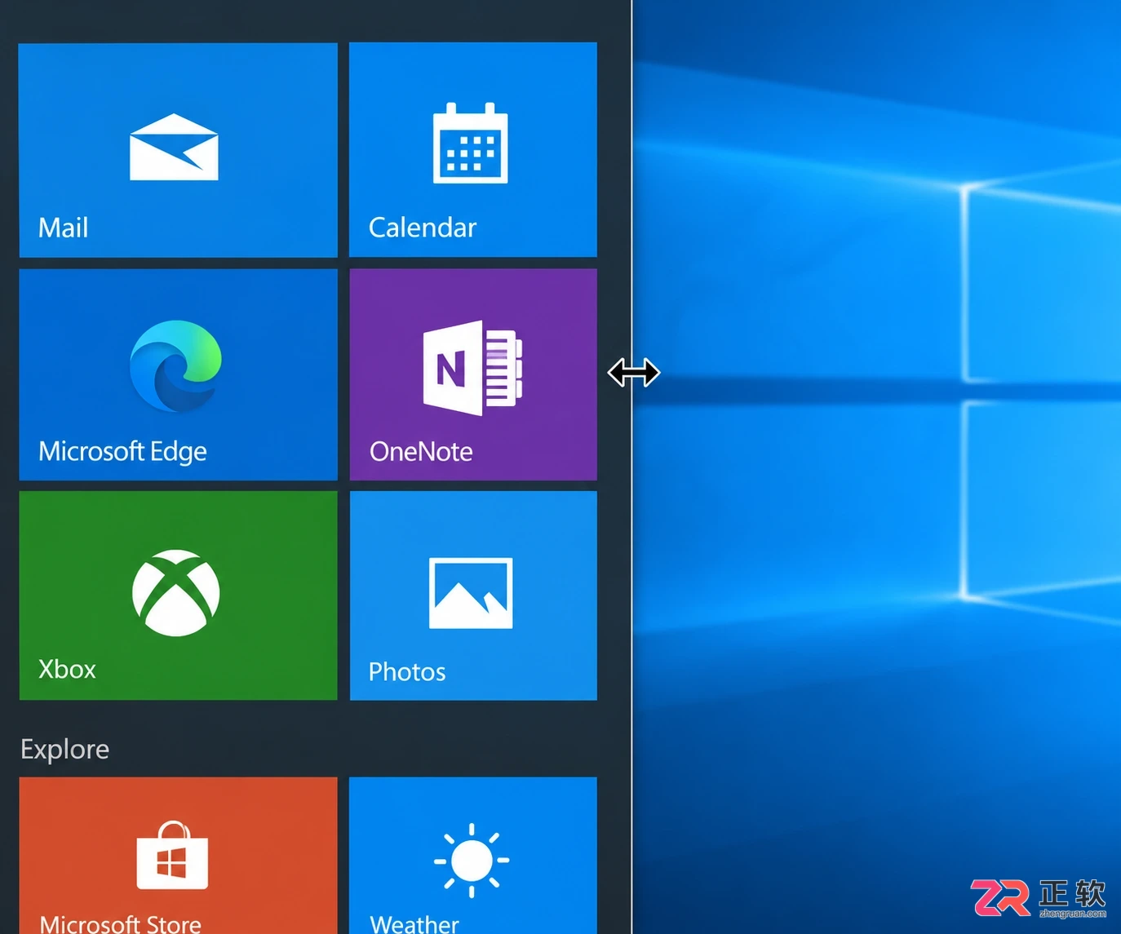
Task: Launch the Xbox tile
Action: pos(178,595)
